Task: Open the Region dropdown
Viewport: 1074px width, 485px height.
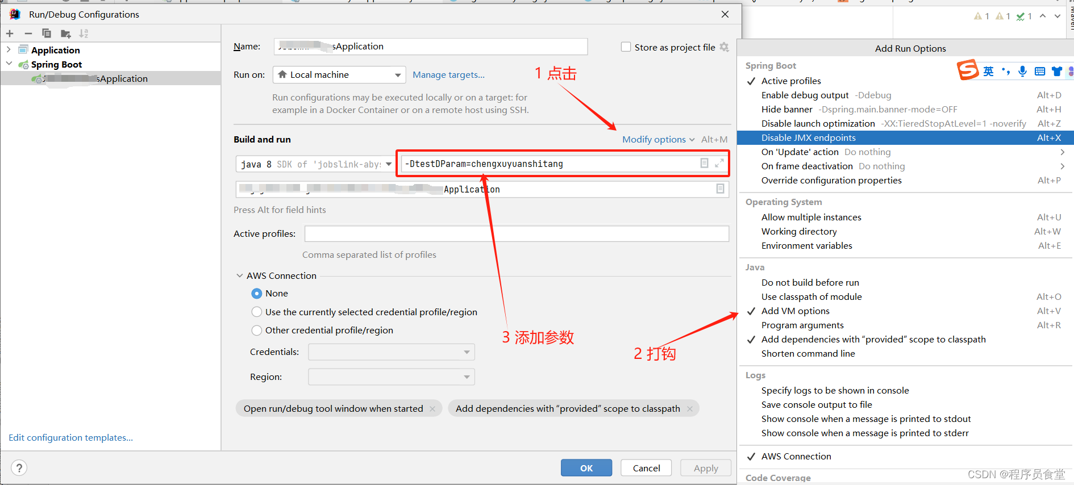Action: click(392, 377)
